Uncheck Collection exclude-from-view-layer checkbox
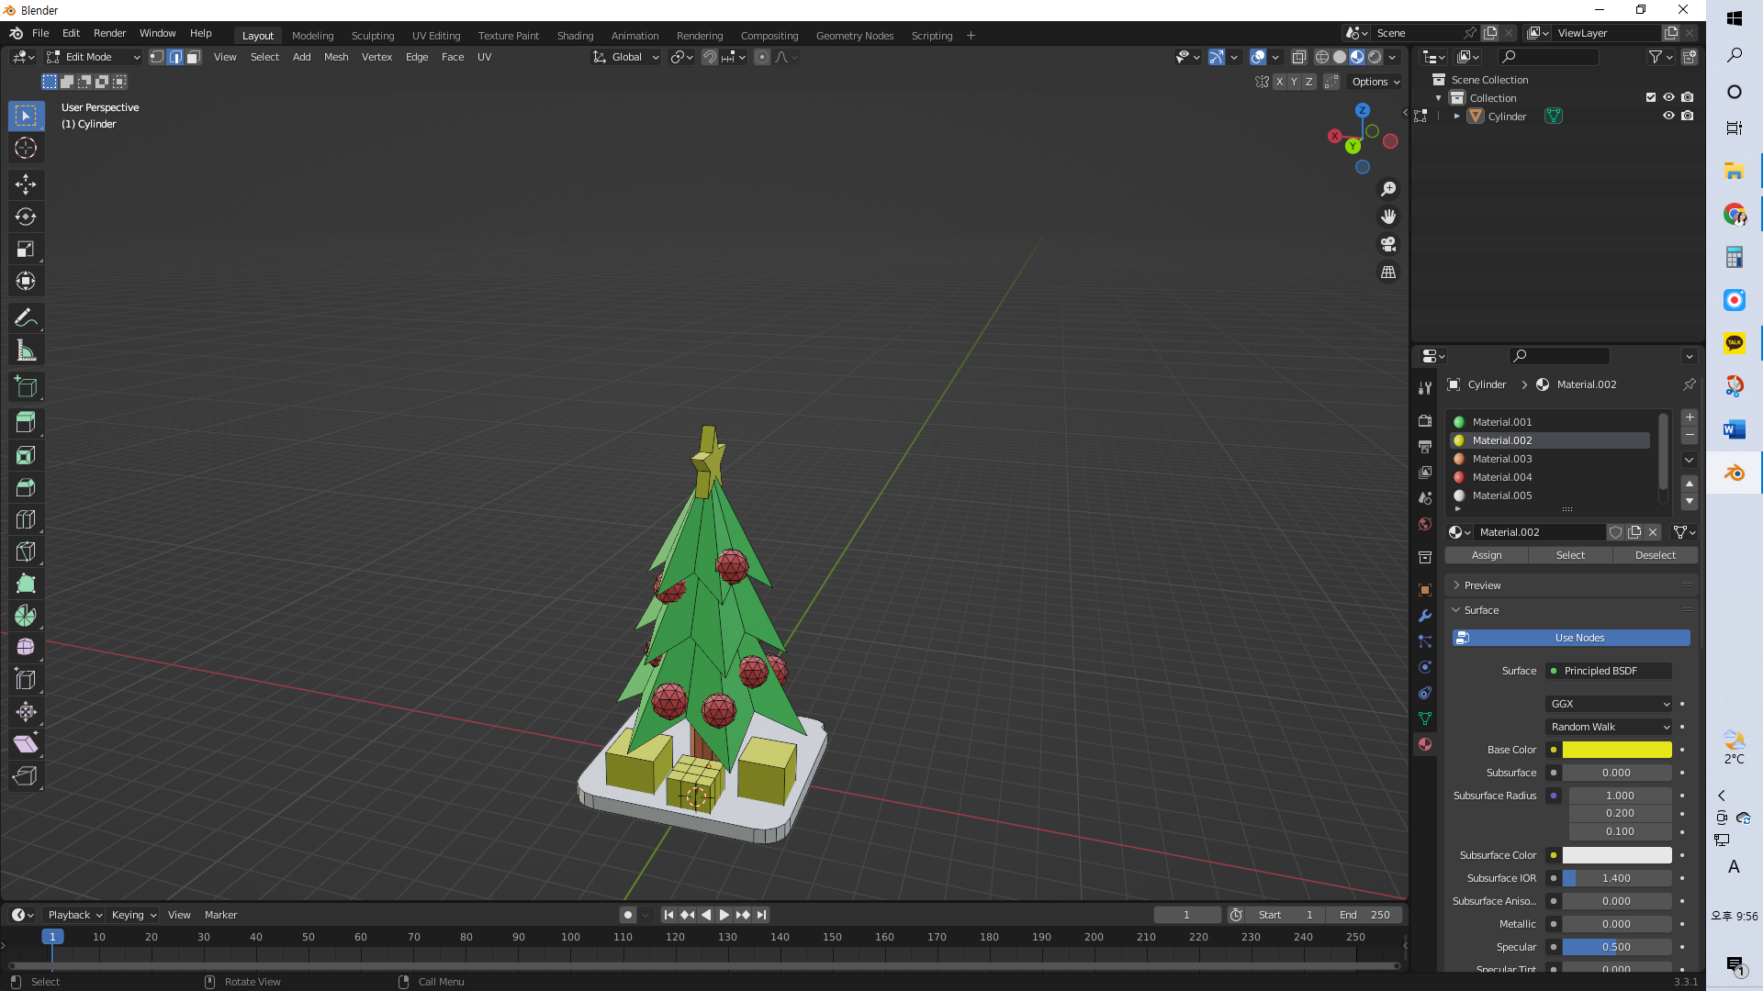Viewport: 1763px width, 991px height. point(1651,97)
